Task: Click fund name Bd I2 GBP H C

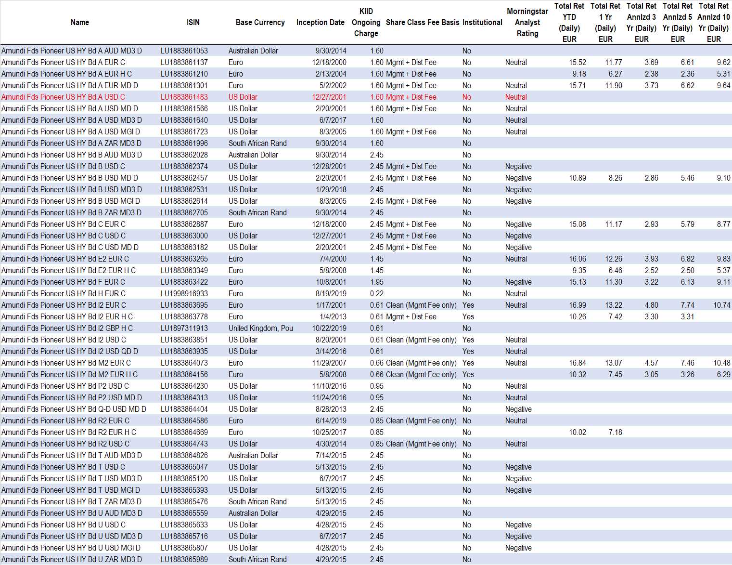Action: (67, 328)
